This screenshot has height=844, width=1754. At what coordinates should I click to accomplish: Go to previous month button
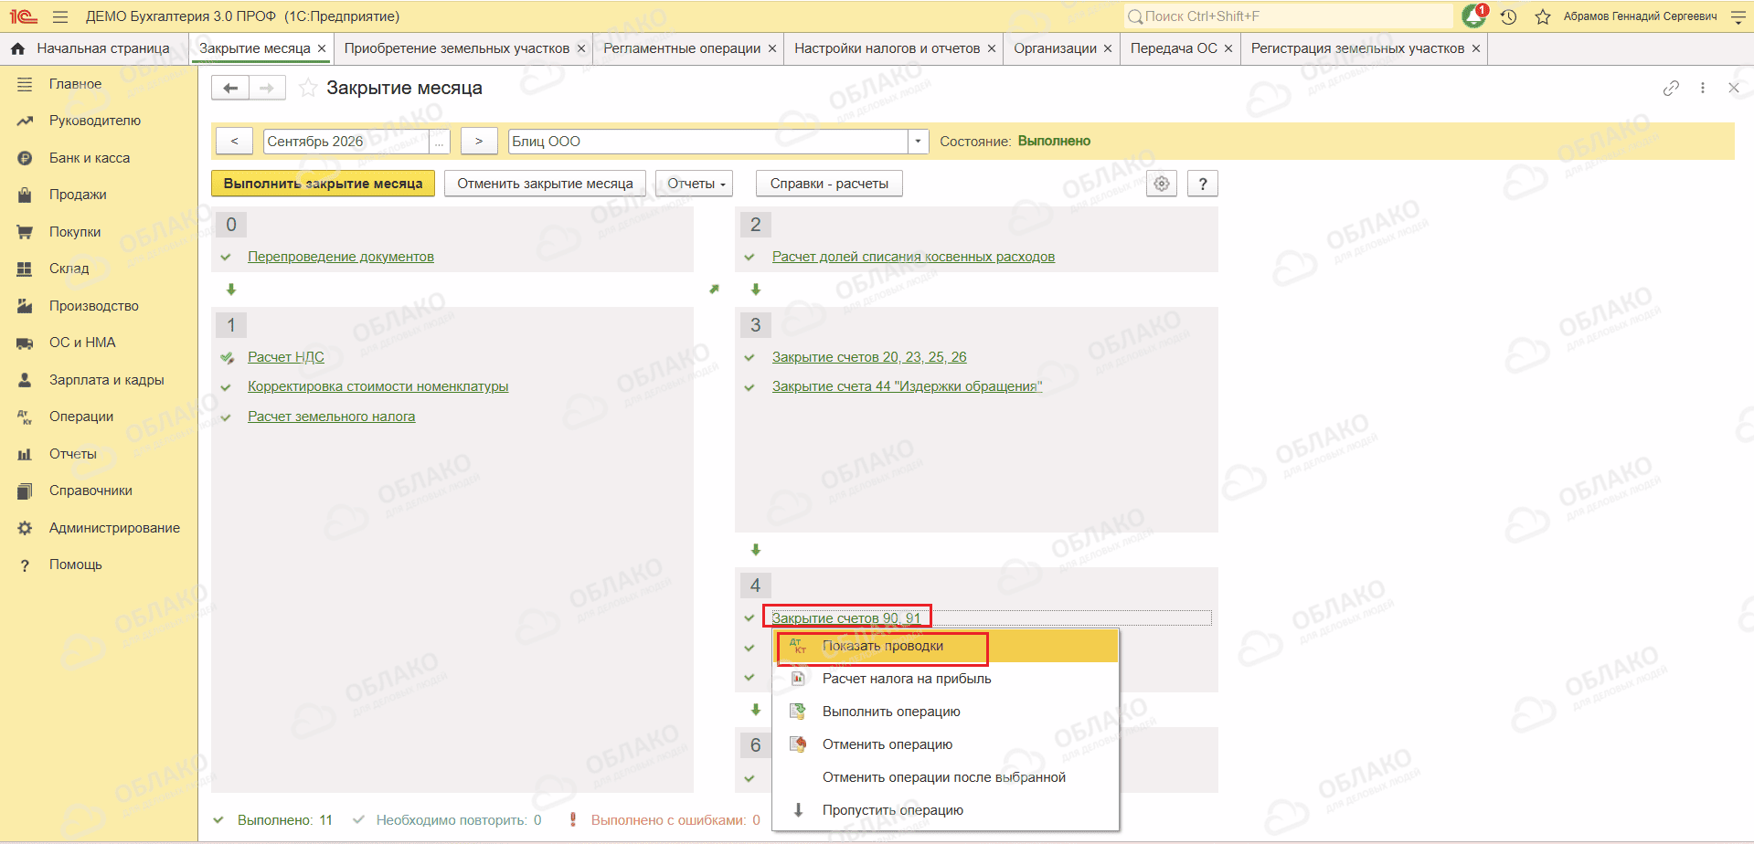click(234, 142)
